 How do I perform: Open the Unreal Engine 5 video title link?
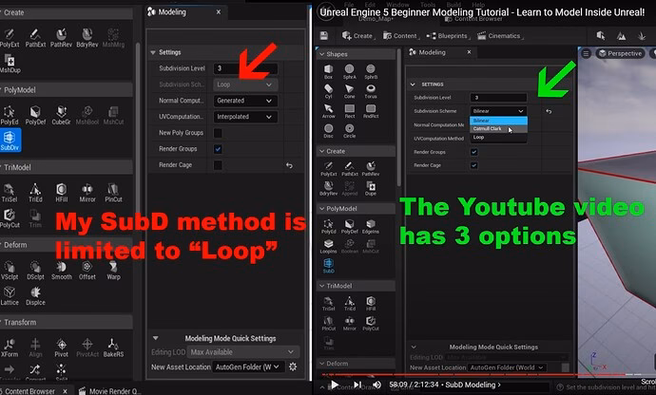(482, 12)
